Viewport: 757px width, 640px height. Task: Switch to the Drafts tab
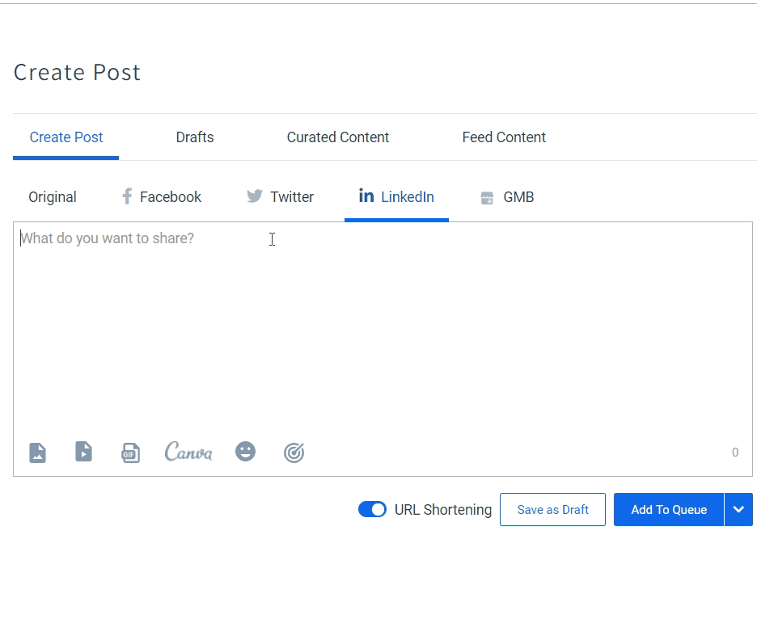[195, 137]
